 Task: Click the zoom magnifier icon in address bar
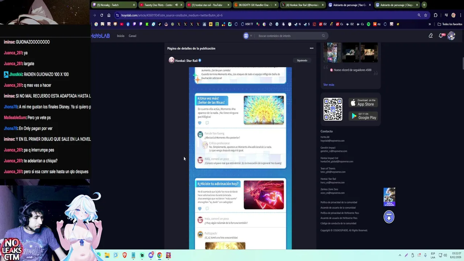tap(419, 15)
